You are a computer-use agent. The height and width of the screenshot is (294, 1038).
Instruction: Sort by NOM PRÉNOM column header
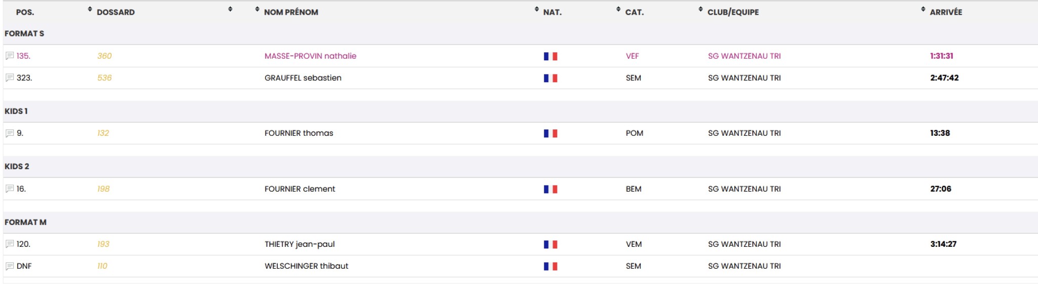click(x=291, y=12)
